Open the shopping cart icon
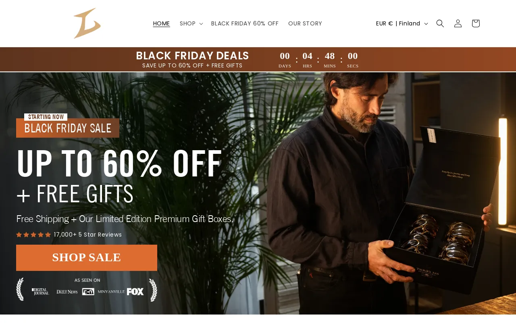 pyautogui.click(x=476, y=23)
